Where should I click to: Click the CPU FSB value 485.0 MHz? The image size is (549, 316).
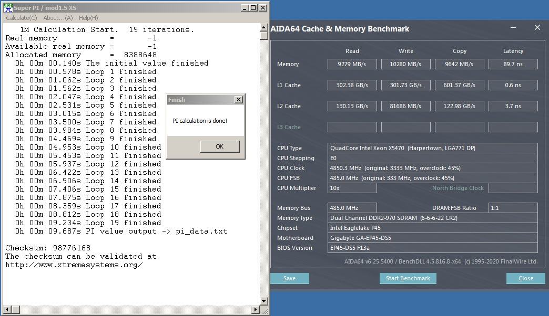click(x=433, y=178)
